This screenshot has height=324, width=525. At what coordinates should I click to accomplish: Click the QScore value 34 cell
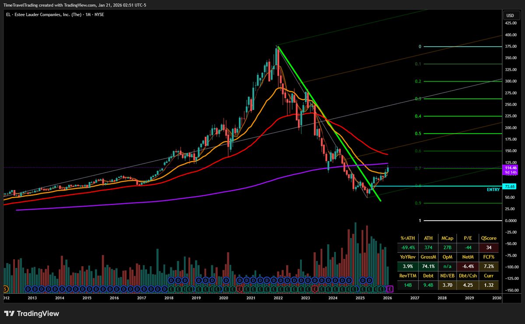tap(489, 248)
